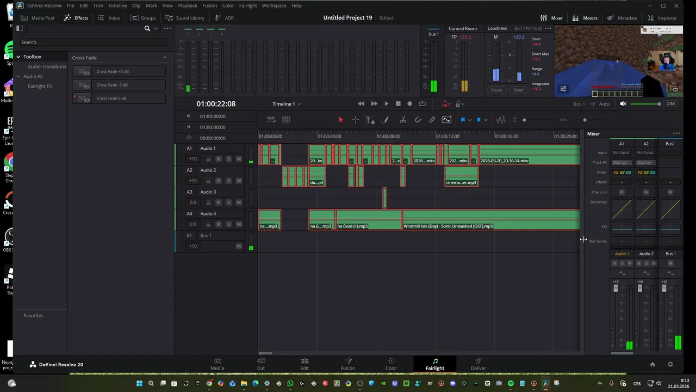Switch to the Color page
The width and height of the screenshot is (696, 392).
coord(391,364)
